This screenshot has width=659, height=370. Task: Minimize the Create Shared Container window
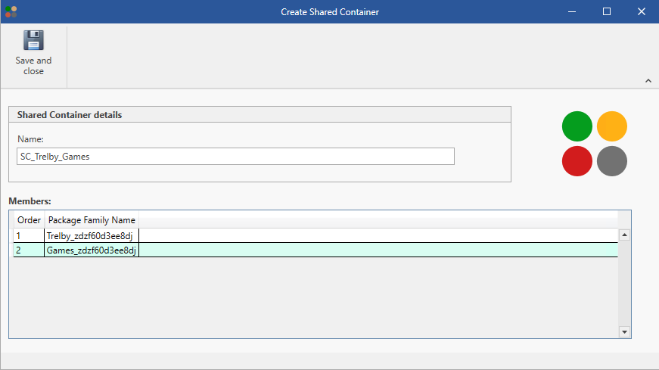click(x=571, y=11)
